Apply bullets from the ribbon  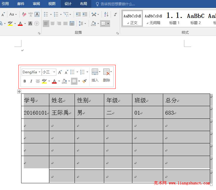(x=46, y=14)
